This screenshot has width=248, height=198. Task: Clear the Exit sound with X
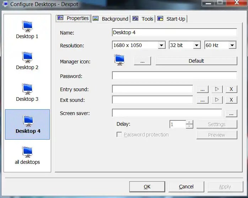pos(231,100)
